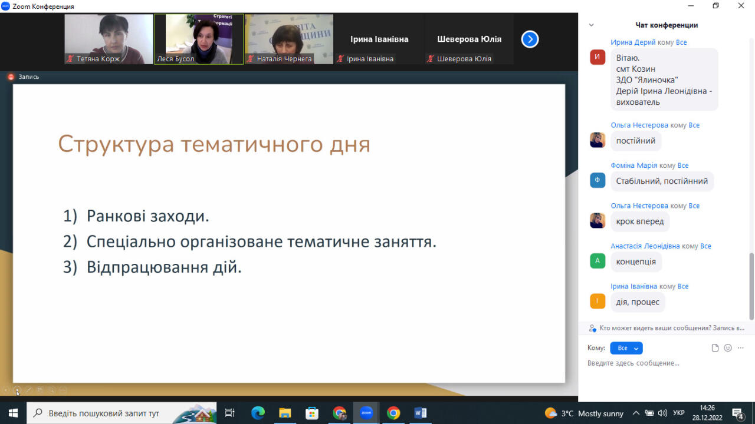Click chat message постійний from Ольга
Viewport: 755px width, 424px height.
(636, 141)
